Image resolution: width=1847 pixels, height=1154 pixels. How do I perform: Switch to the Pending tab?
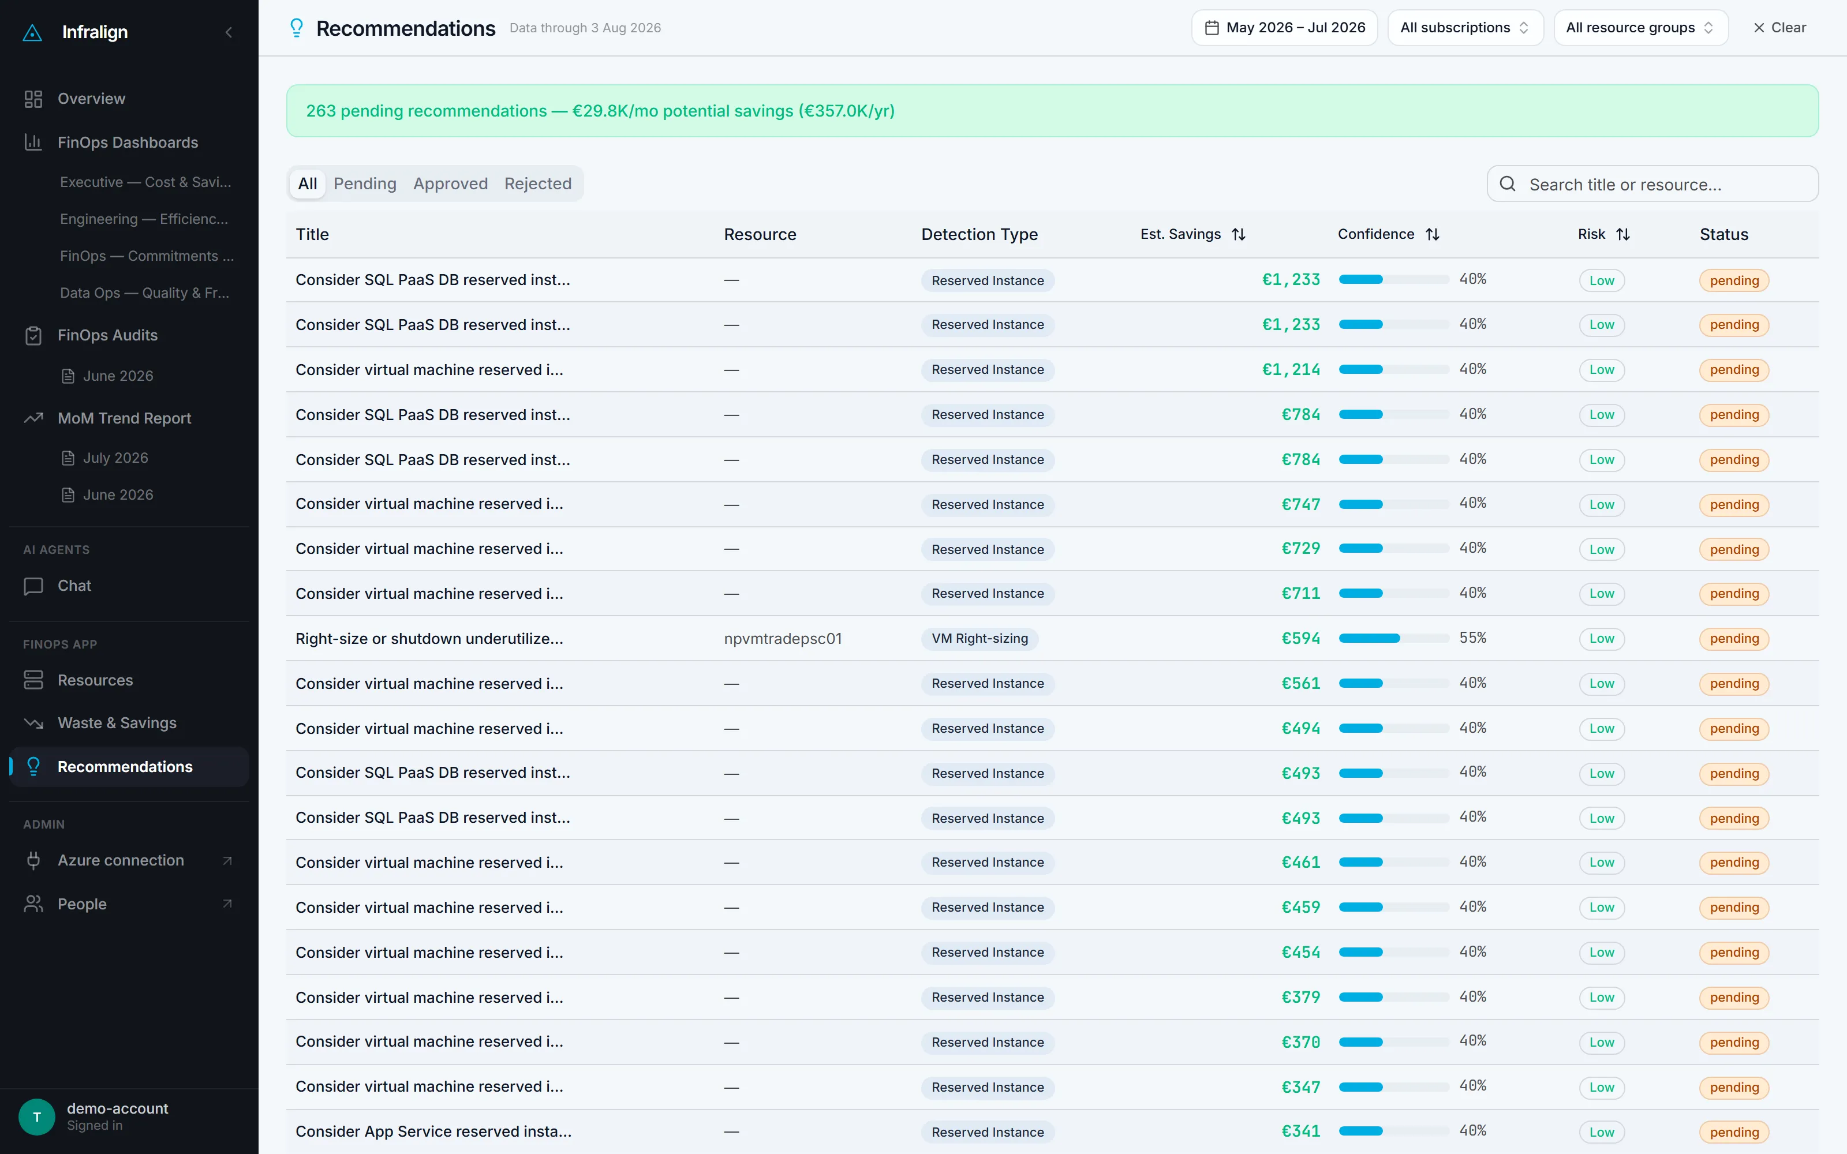point(365,183)
